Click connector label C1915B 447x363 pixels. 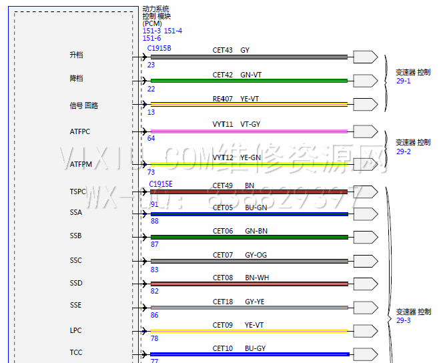tap(159, 48)
